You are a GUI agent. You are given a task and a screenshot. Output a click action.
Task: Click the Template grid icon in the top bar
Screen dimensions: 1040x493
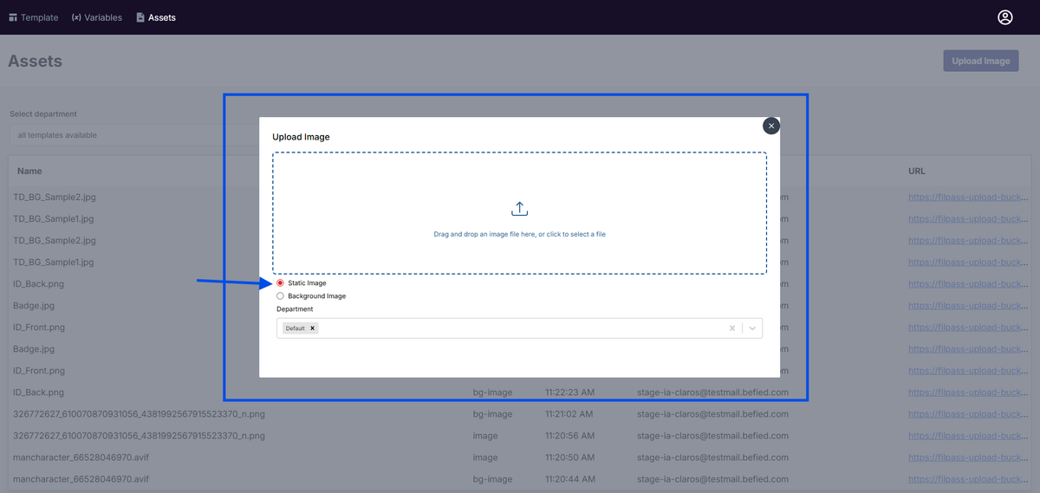[13, 17]
